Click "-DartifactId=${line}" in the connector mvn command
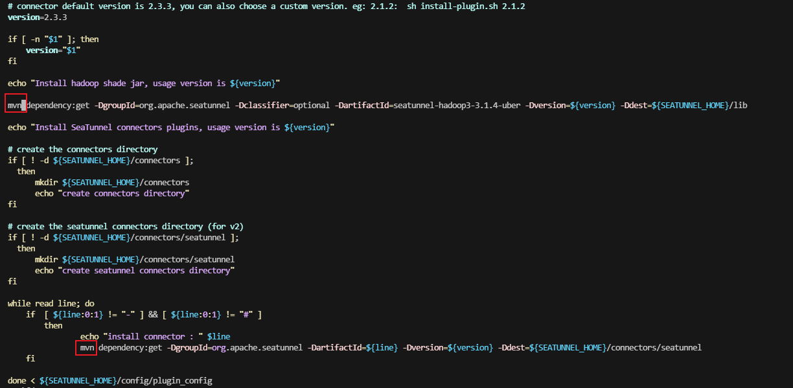 [352, 347]
